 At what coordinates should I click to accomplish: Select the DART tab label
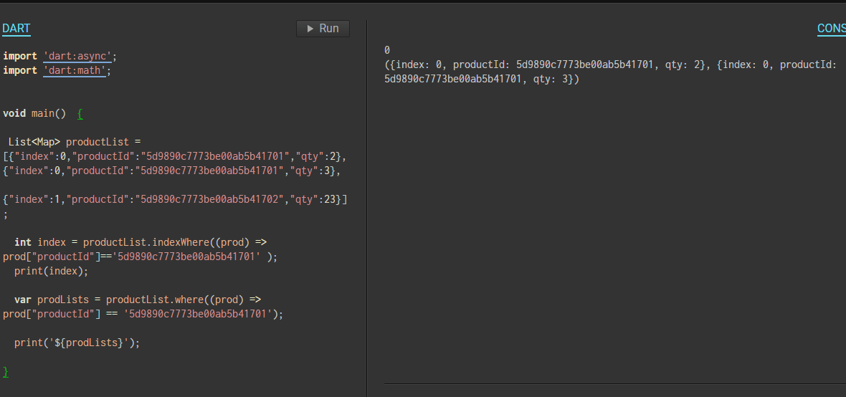coord(16,29)
